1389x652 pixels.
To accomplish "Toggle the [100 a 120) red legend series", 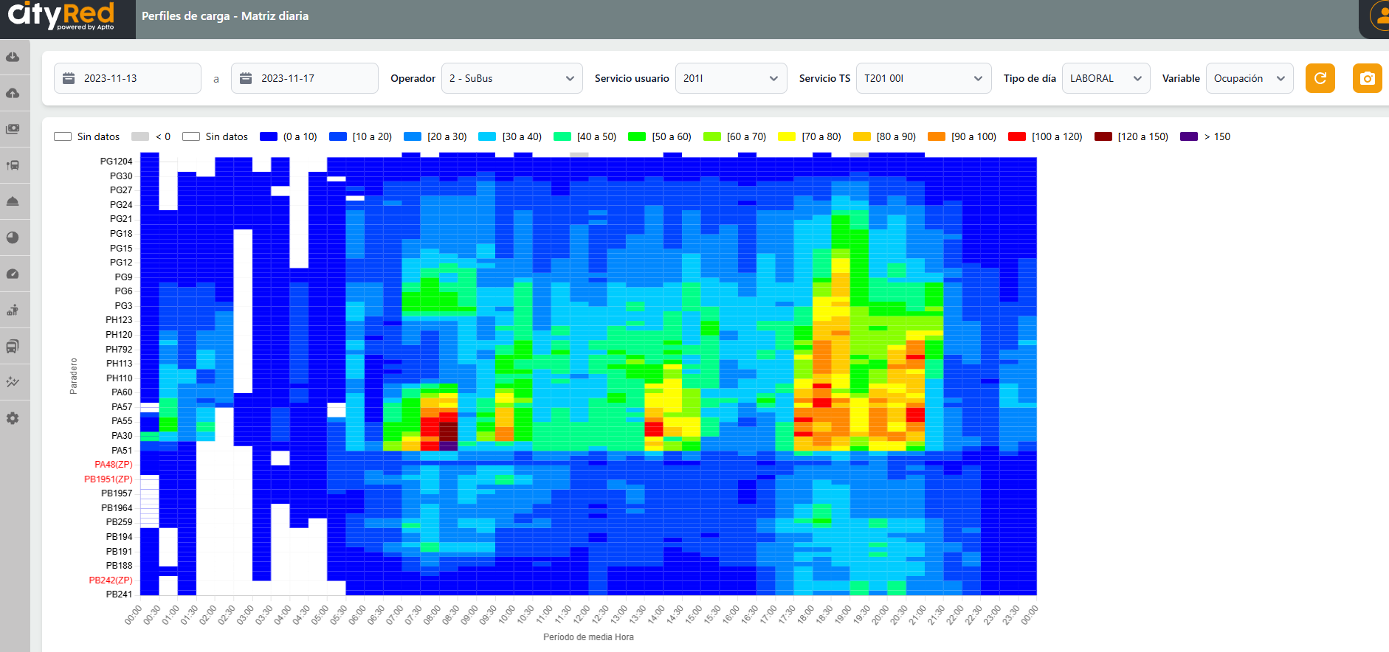I will coord(1045,136).
